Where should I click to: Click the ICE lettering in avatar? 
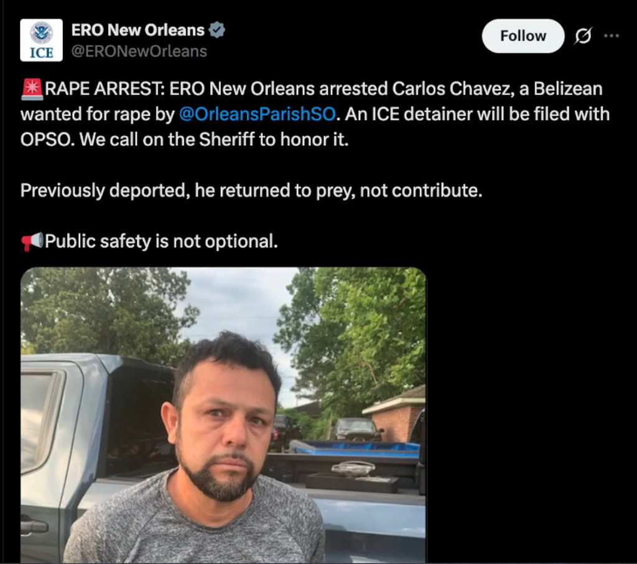pos(42,53)
